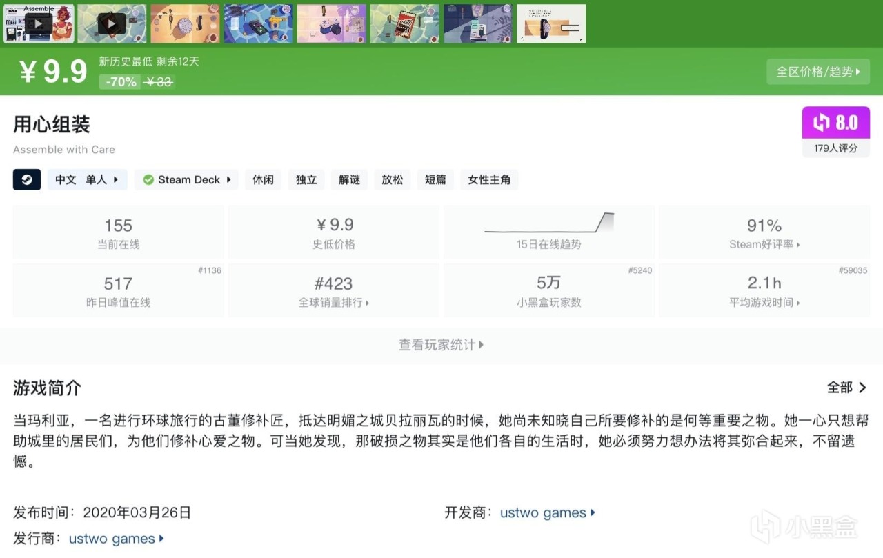The width and height of the screenshot is (883, 558).
Task: Open the orange screenshot showing a round watch
Action: (x=185, y=24)
